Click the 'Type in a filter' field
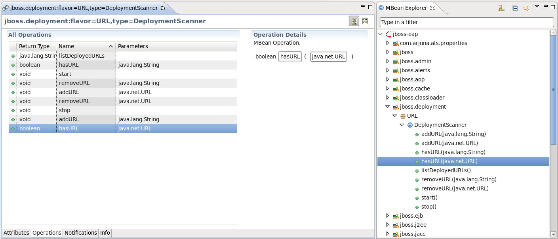Screen dimensions: 558x239 click(x=467, y=22)
